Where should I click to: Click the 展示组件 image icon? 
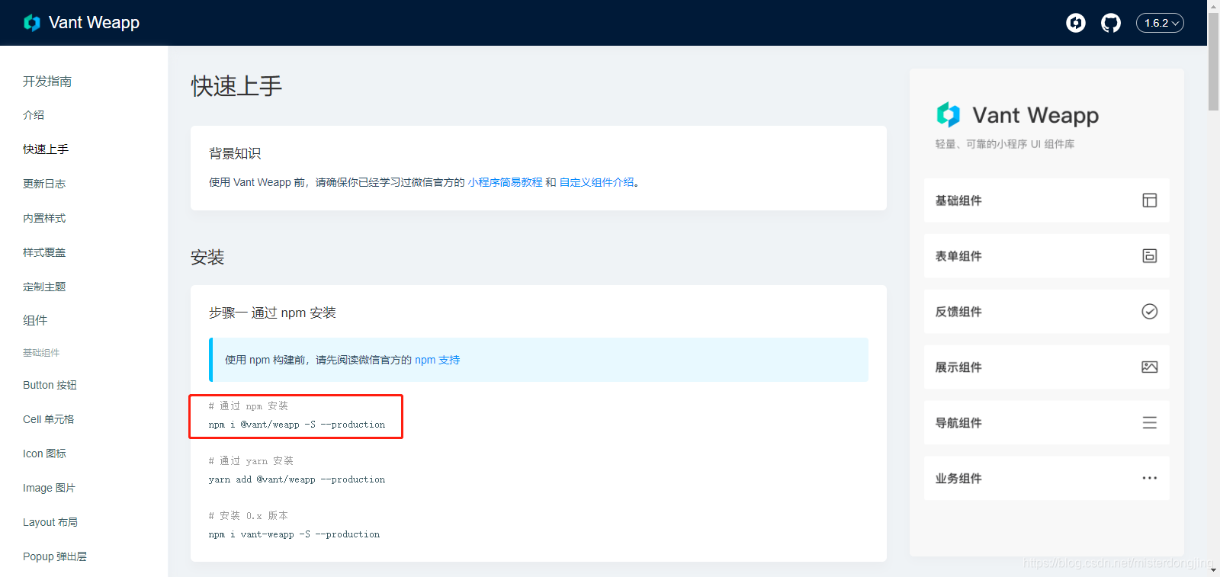[x=1150, y=367]
